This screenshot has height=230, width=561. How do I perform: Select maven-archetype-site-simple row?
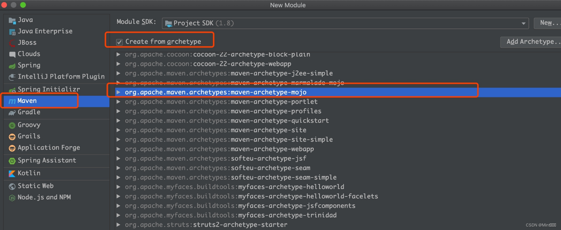[338, 140]
